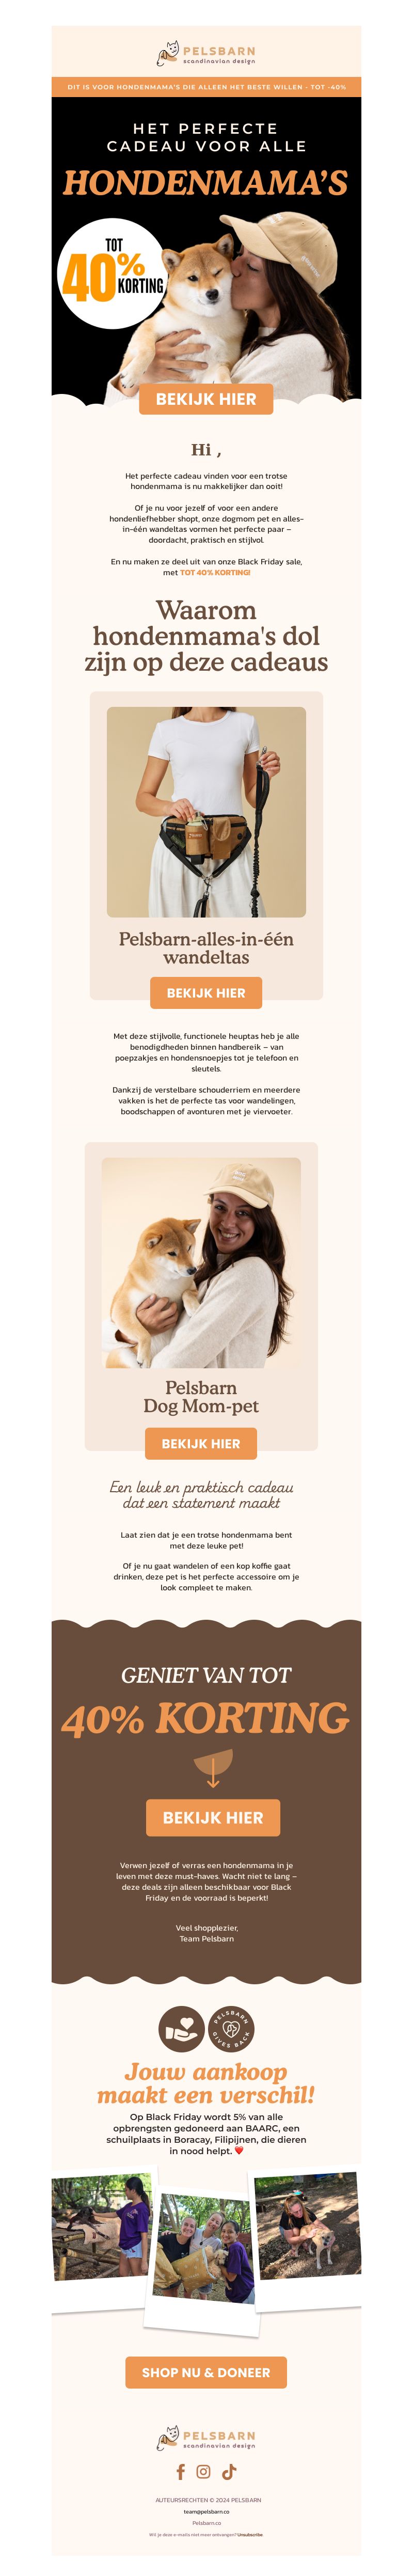Image resolution: width=413 pixels, height=2576 pixels.
Task: Open the Instagram icon in footer
Action: pyautogui.click(x=203, y=2471)
